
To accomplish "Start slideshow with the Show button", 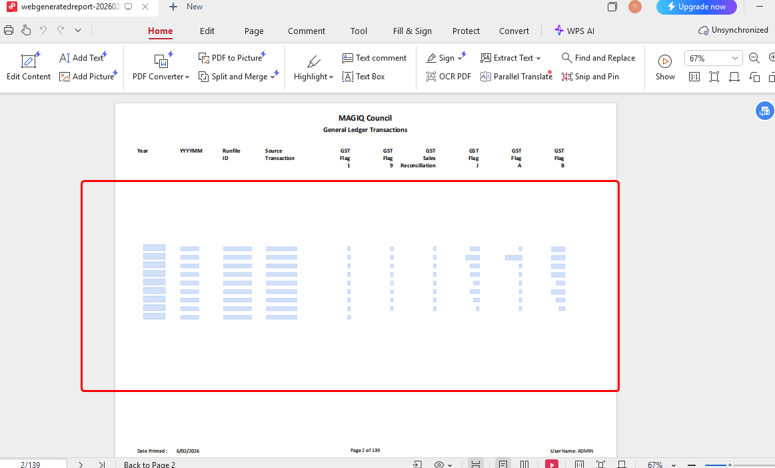I will click(x=665, y=67).
